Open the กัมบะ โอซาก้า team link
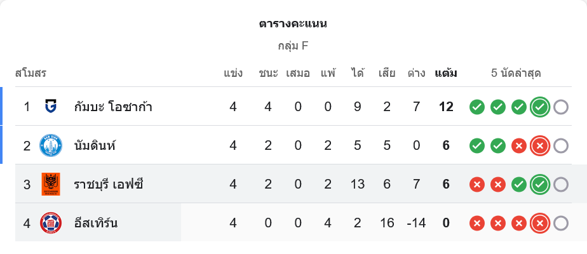Viewport: 587px width, 254px height. click(113, 107)
